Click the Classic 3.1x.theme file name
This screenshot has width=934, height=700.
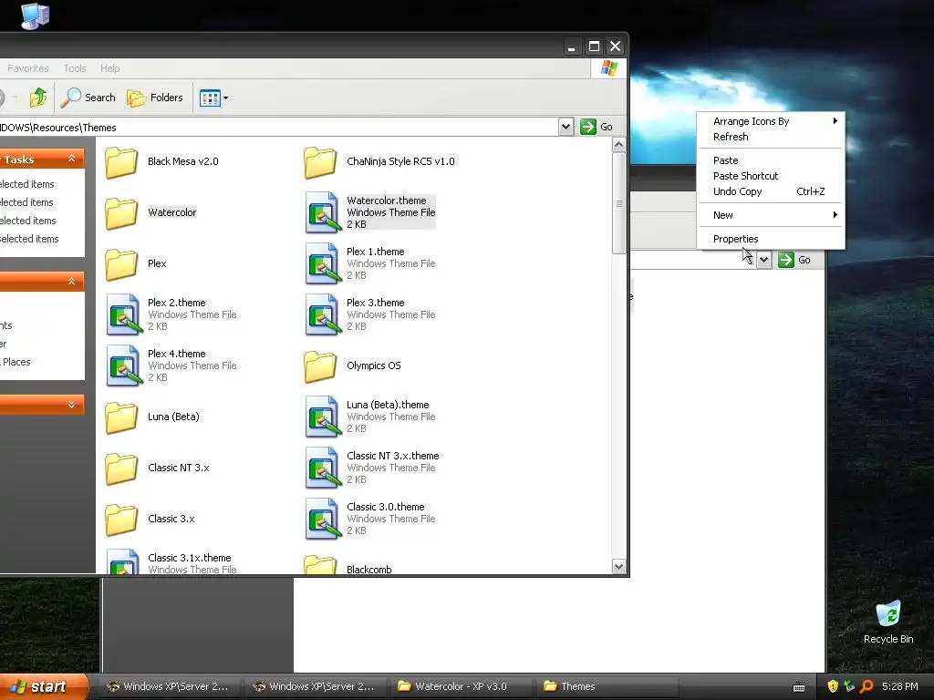pyautogui.click(x=190, y=558)
